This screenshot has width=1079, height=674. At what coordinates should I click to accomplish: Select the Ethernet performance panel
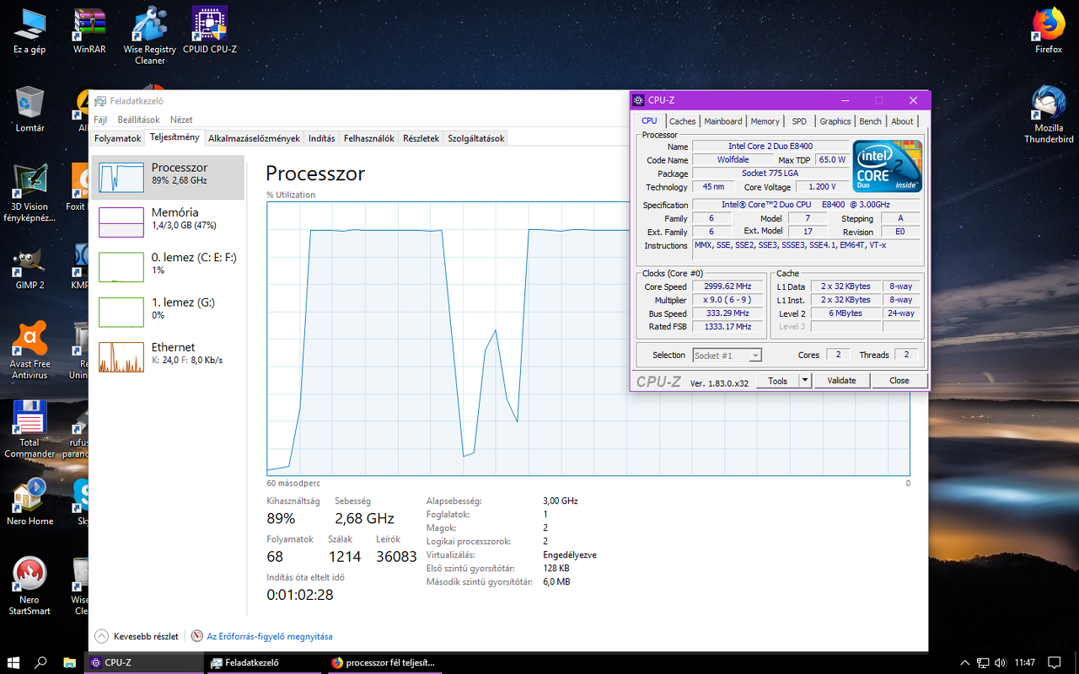168,356
